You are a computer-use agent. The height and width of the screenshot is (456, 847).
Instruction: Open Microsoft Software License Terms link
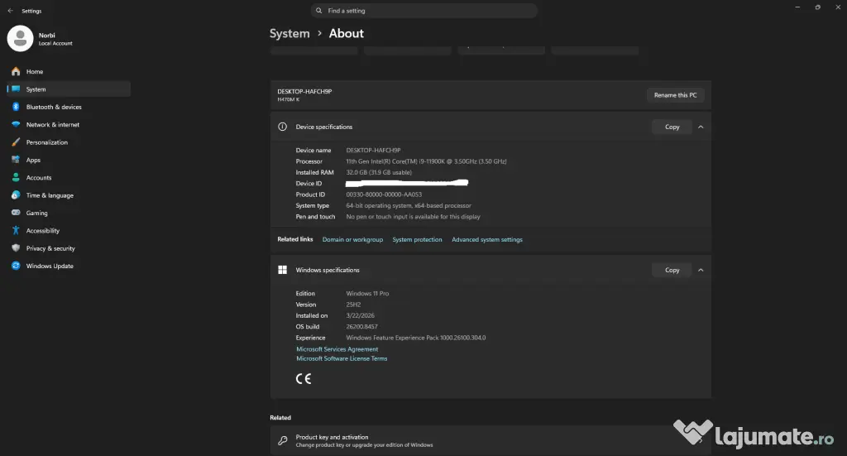click(x=342, y=358)
